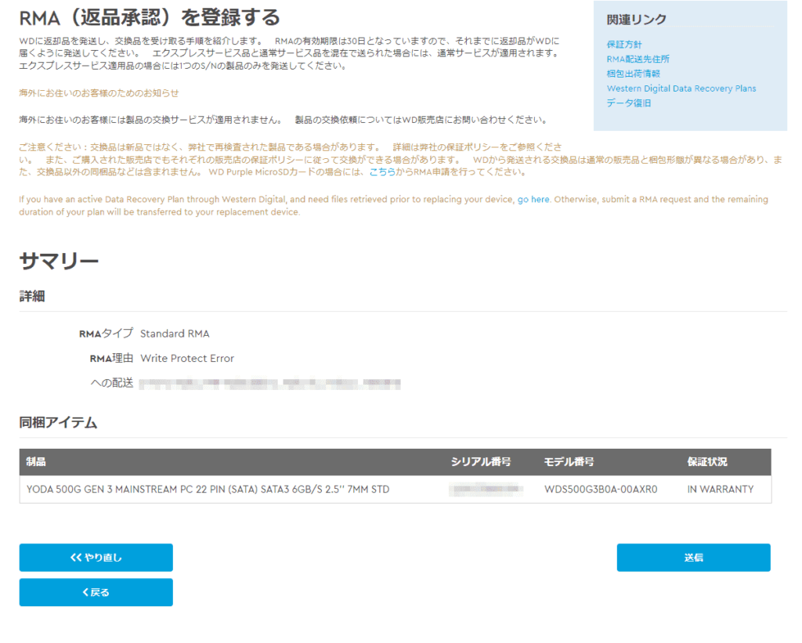The height and width of the screenshot is (643, 802).
Task: Click the 同梱アイテム section heading
Action: (x=58, y=422)
